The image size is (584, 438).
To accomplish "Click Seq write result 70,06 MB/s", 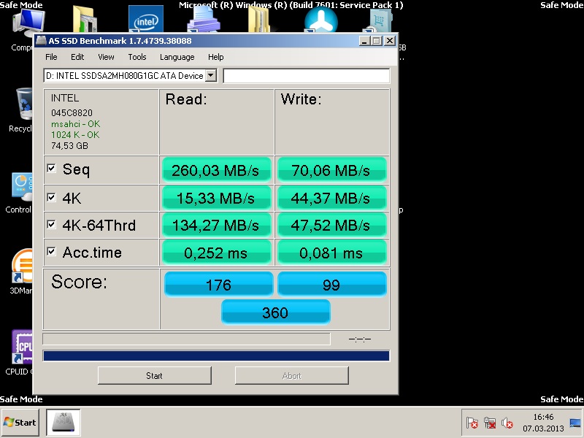I will point(331,170).
